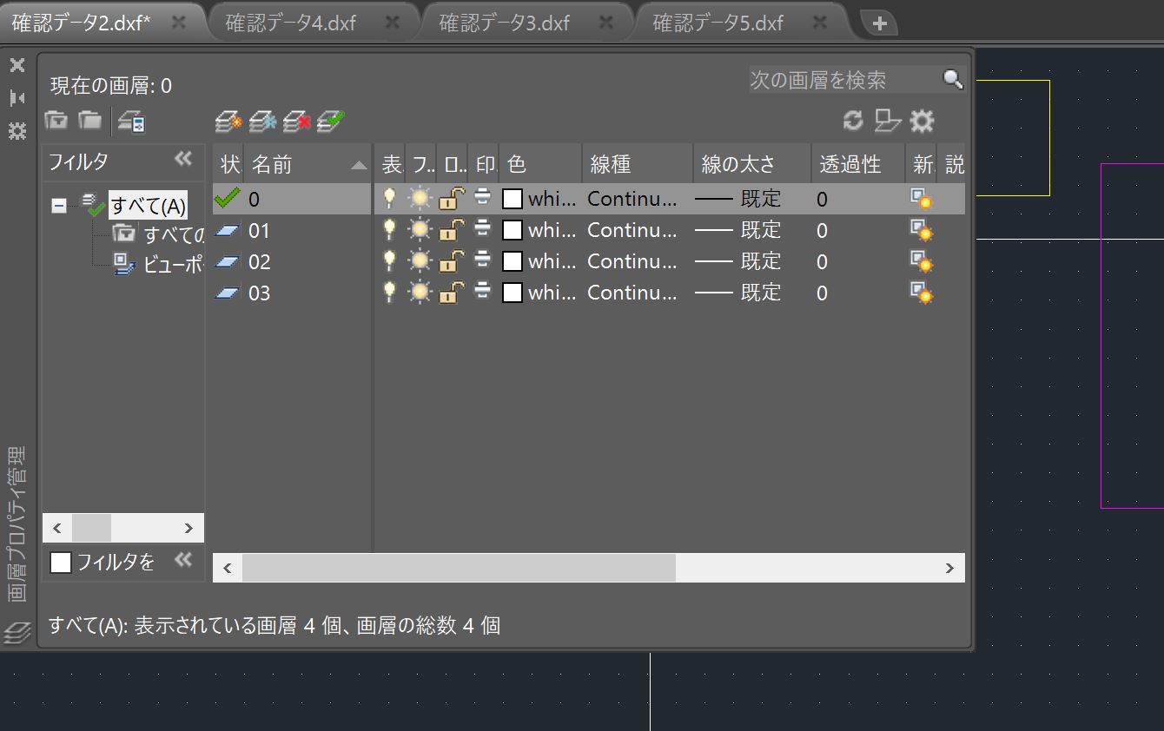The height and width of the screenshot is (731, 1164).
Task: Turn off layer 02 lightbulb
Action: coord(389,261)
